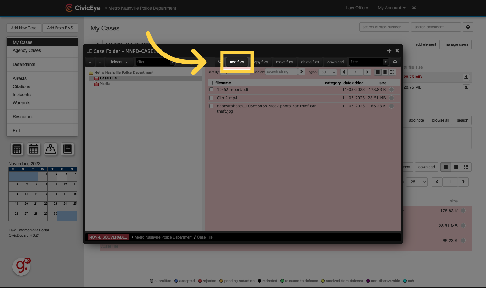Run the search string arrow button
This screenshot has width=486, height=288.
[302, 72]
